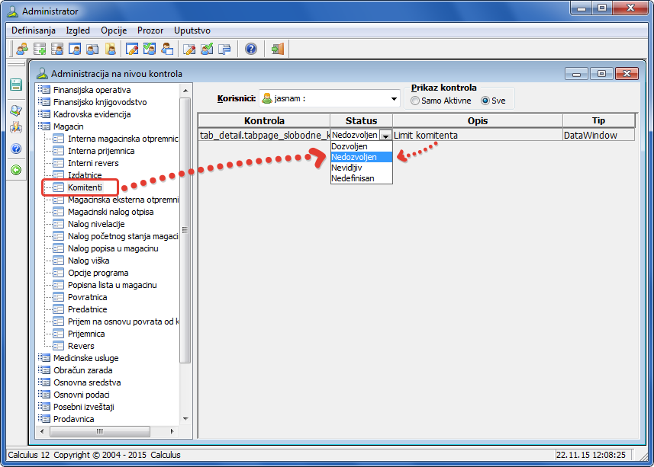
Task: Open the Opcije menu
Action: click(x=114, y=30)
